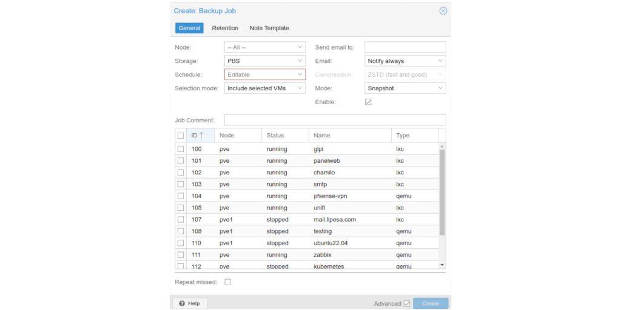621x310 pixels.
Task: Click the 'stopped' status of testing row
Action: 277,231
